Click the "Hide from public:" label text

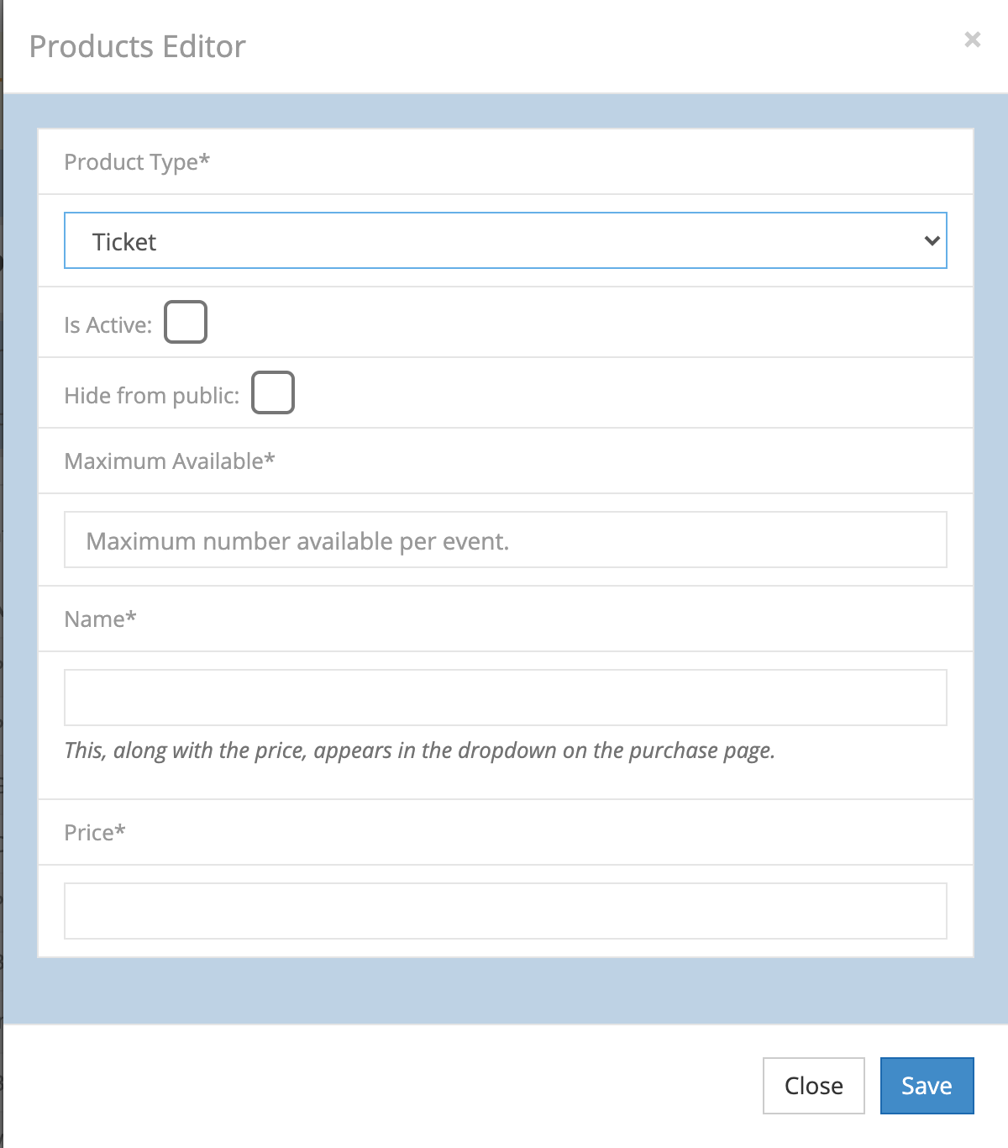[152, 396]
